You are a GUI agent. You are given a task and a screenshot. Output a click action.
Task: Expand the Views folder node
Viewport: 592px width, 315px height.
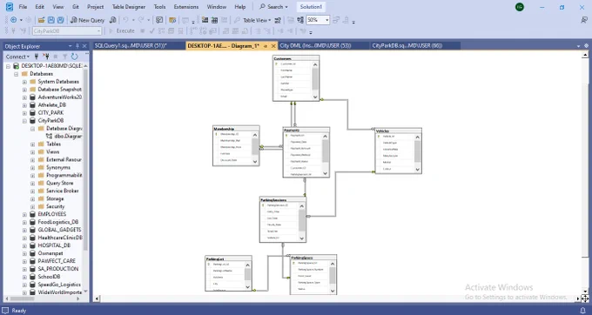tap(32, 152)
